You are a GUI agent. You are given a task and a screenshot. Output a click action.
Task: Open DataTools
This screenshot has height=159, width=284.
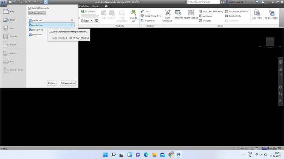257,14
